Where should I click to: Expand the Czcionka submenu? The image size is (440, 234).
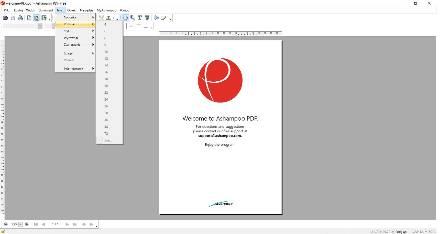coord(75,17)
